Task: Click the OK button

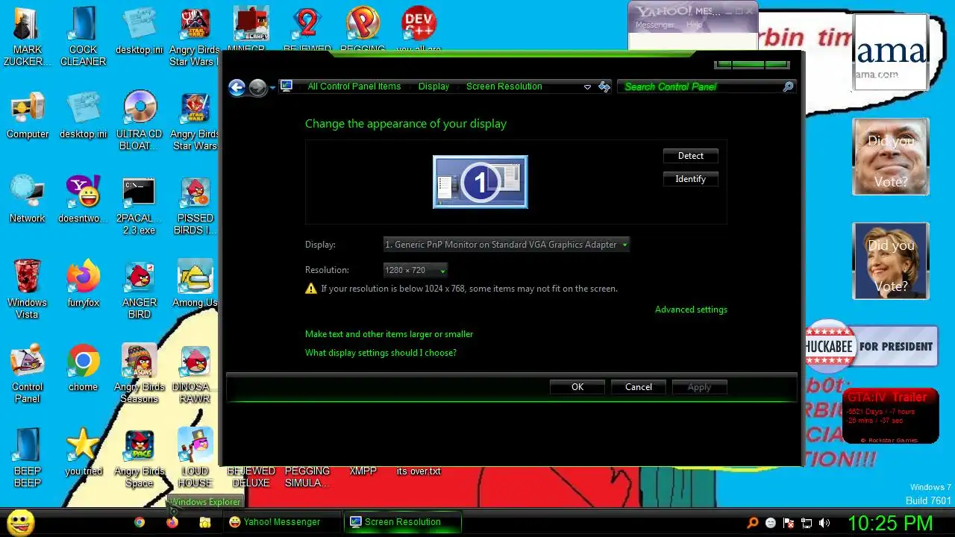Action: pyautogui.click(x=577, y=387)
